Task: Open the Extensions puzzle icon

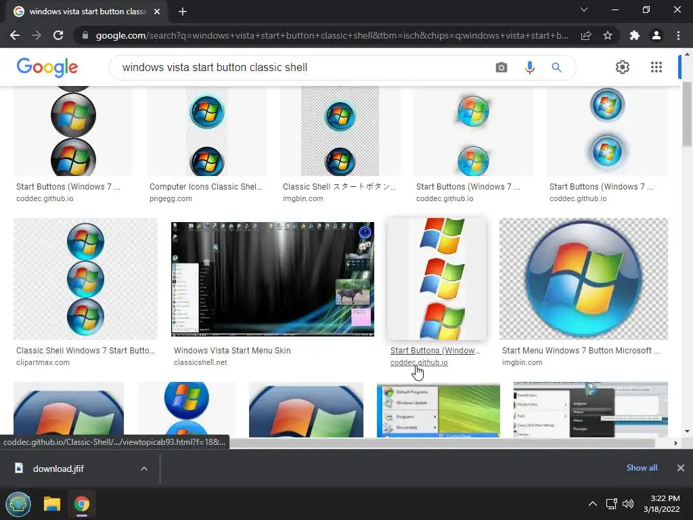Action: (x=635, y=35)
